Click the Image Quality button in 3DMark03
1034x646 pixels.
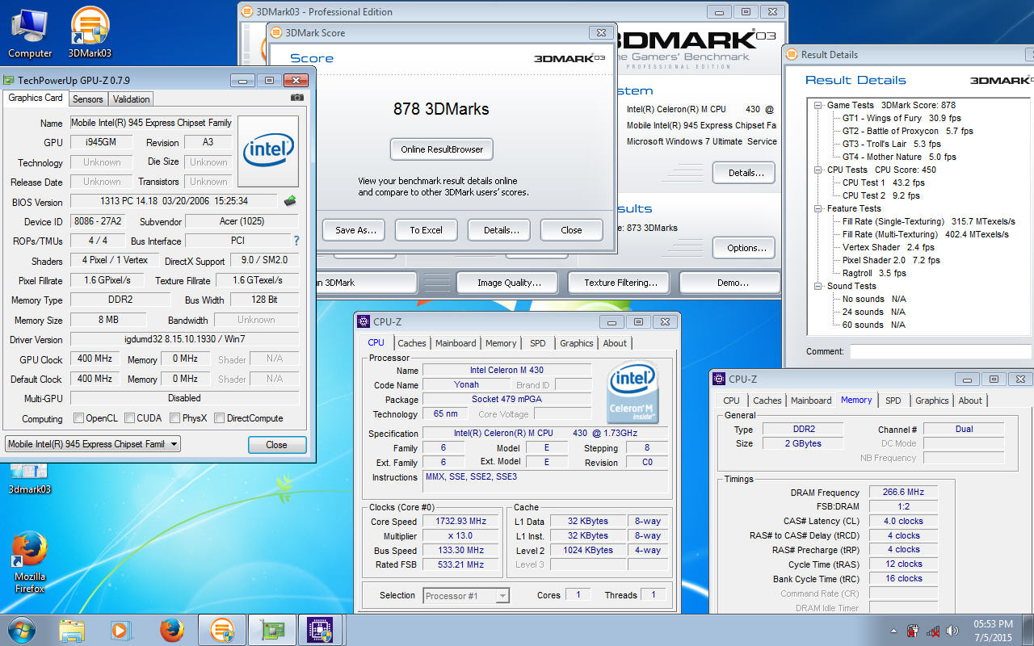pos(509,283)
